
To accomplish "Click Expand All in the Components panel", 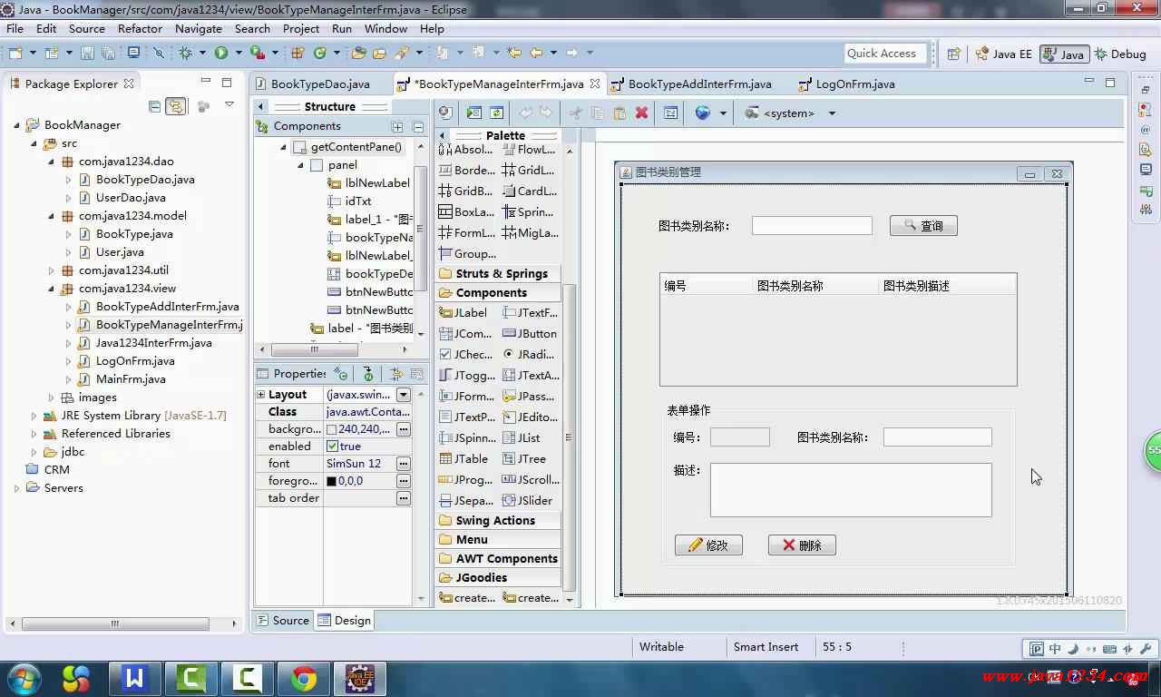I will tap(397, 127).
